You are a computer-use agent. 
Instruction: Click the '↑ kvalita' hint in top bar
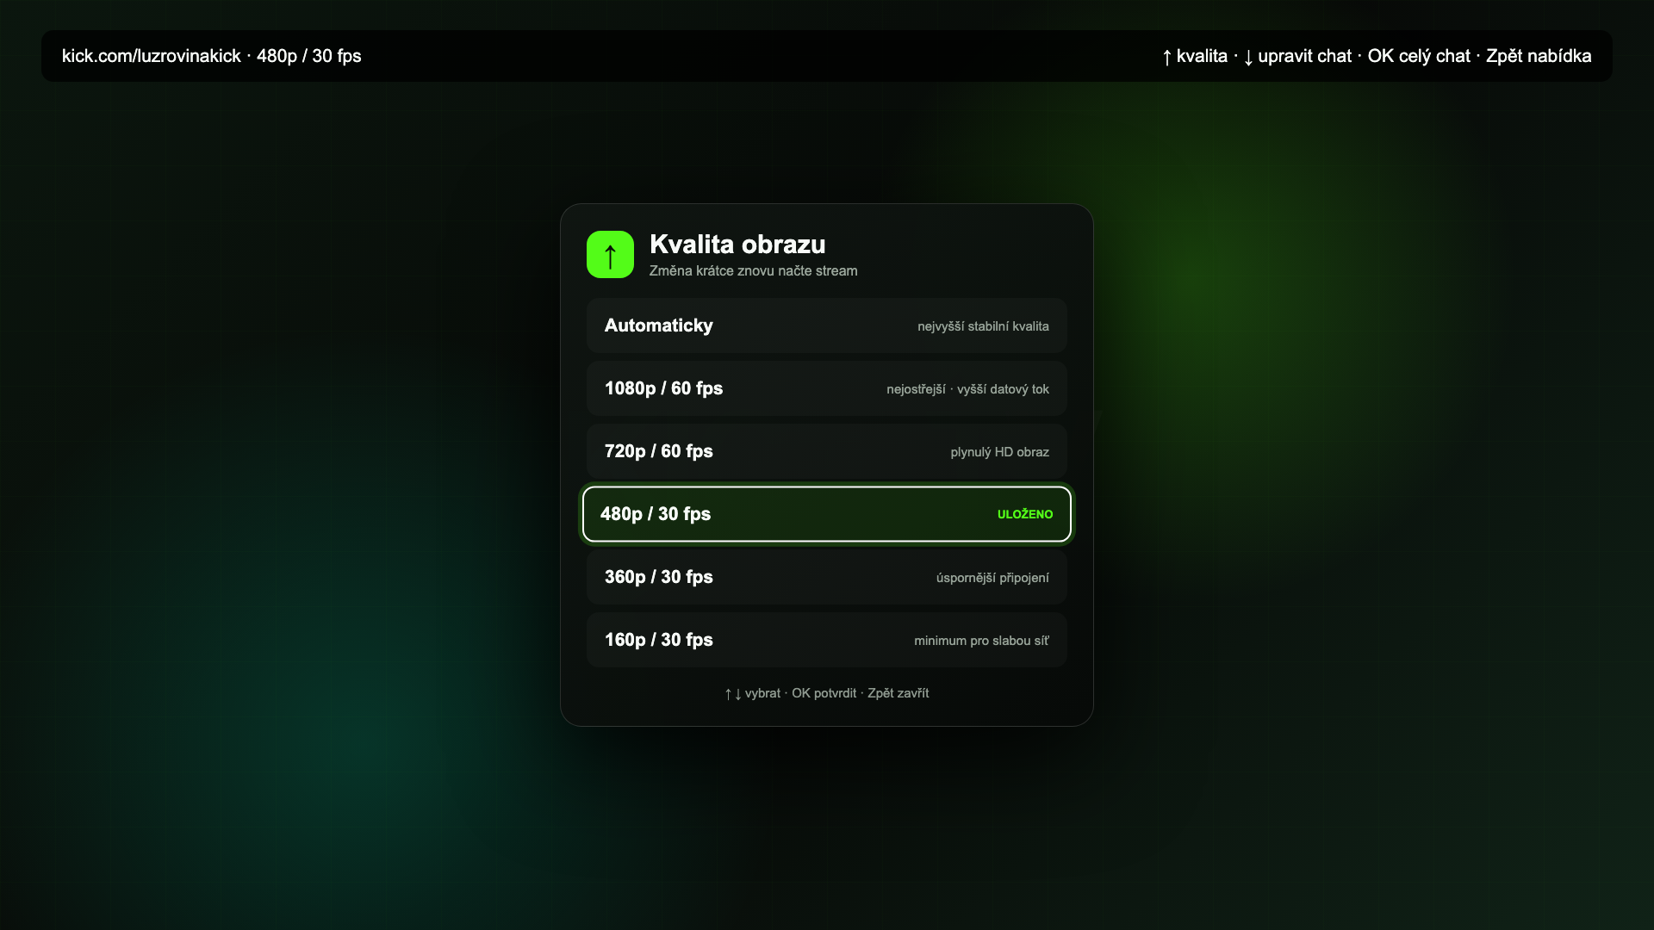point(1194,56)
